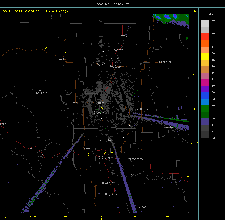
Task: Click the -100 tick on the bottom axis
Action: click(x=33, y=216)
